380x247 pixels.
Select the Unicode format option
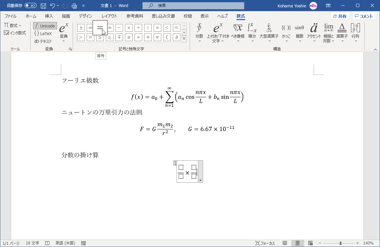click(45, 26)
